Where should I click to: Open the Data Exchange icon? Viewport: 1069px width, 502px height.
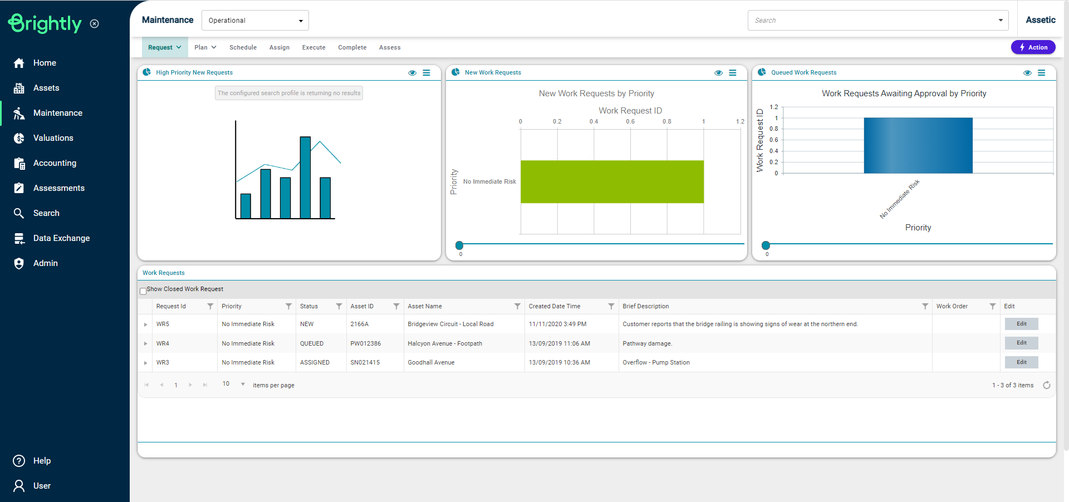point(19,238)
